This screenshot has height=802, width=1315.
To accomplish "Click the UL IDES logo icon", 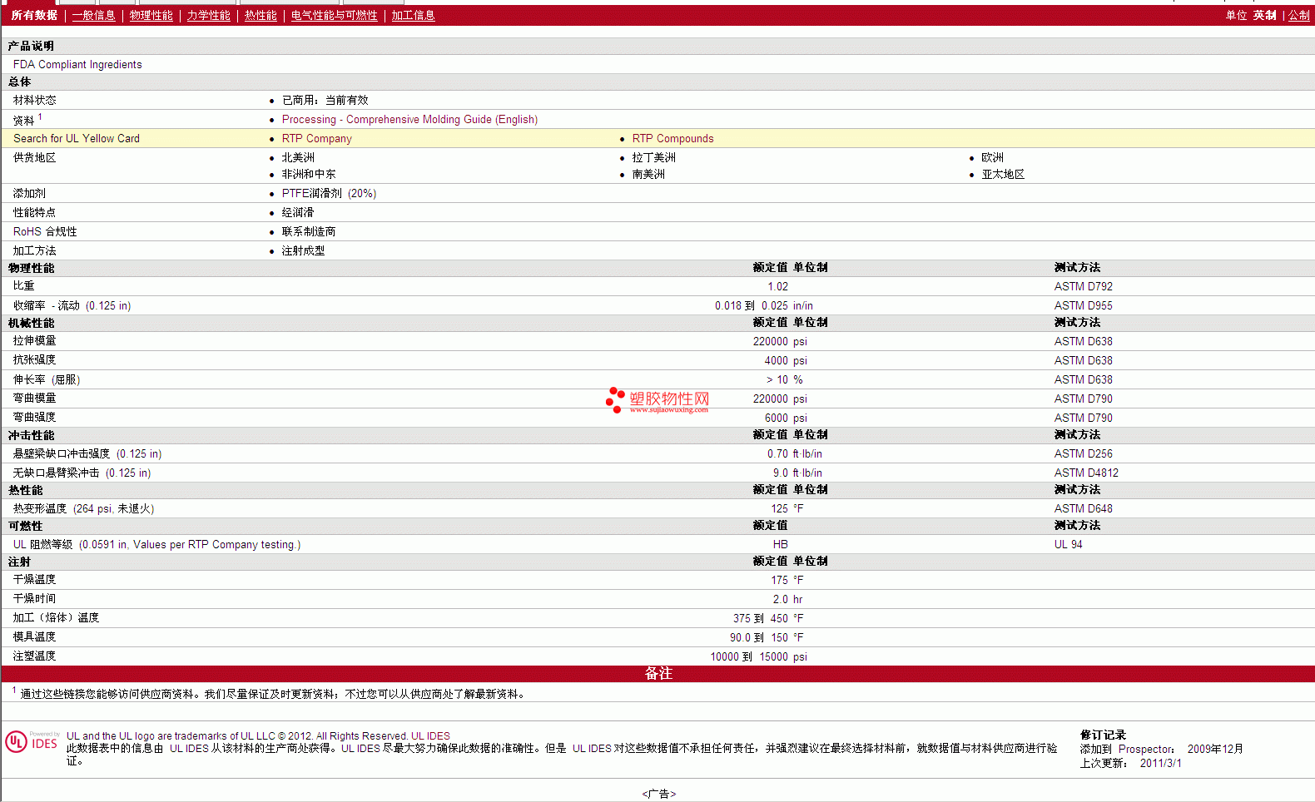I will (32, 741).
